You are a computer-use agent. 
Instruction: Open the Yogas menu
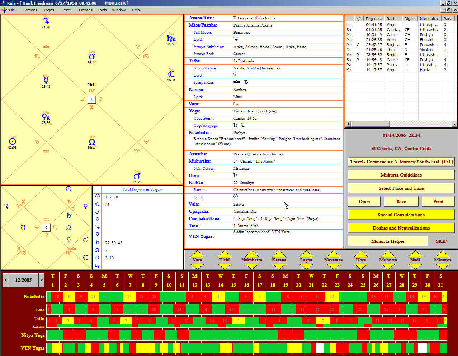pos(49,10)
